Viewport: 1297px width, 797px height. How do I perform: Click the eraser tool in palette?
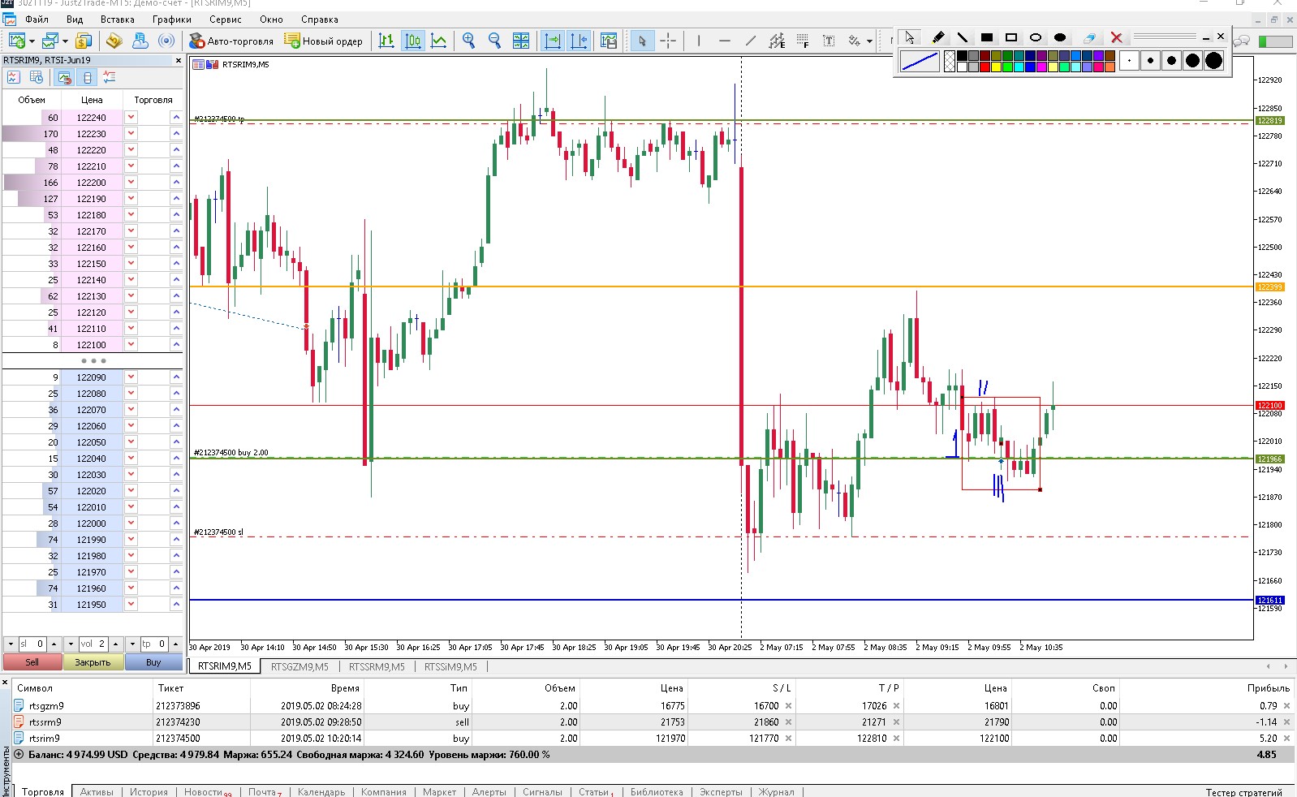[x=1089, y=37]
